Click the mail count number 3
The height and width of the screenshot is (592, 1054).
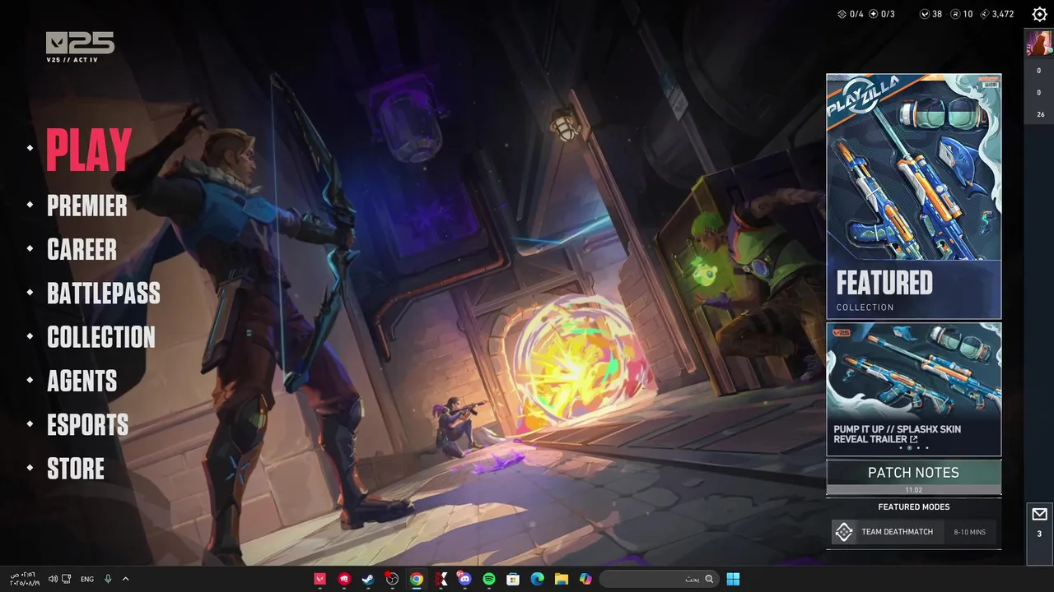pos(1039,534)
